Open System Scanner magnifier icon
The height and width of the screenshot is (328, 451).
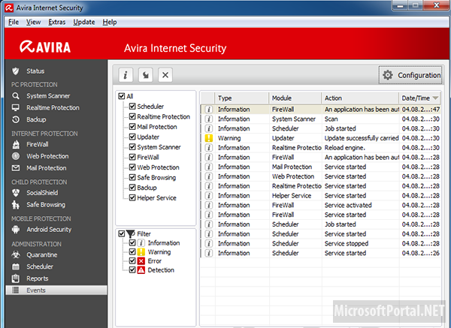16,95
